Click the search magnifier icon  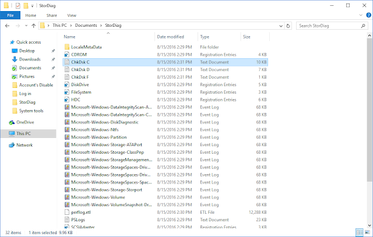[x=363, y=26]
